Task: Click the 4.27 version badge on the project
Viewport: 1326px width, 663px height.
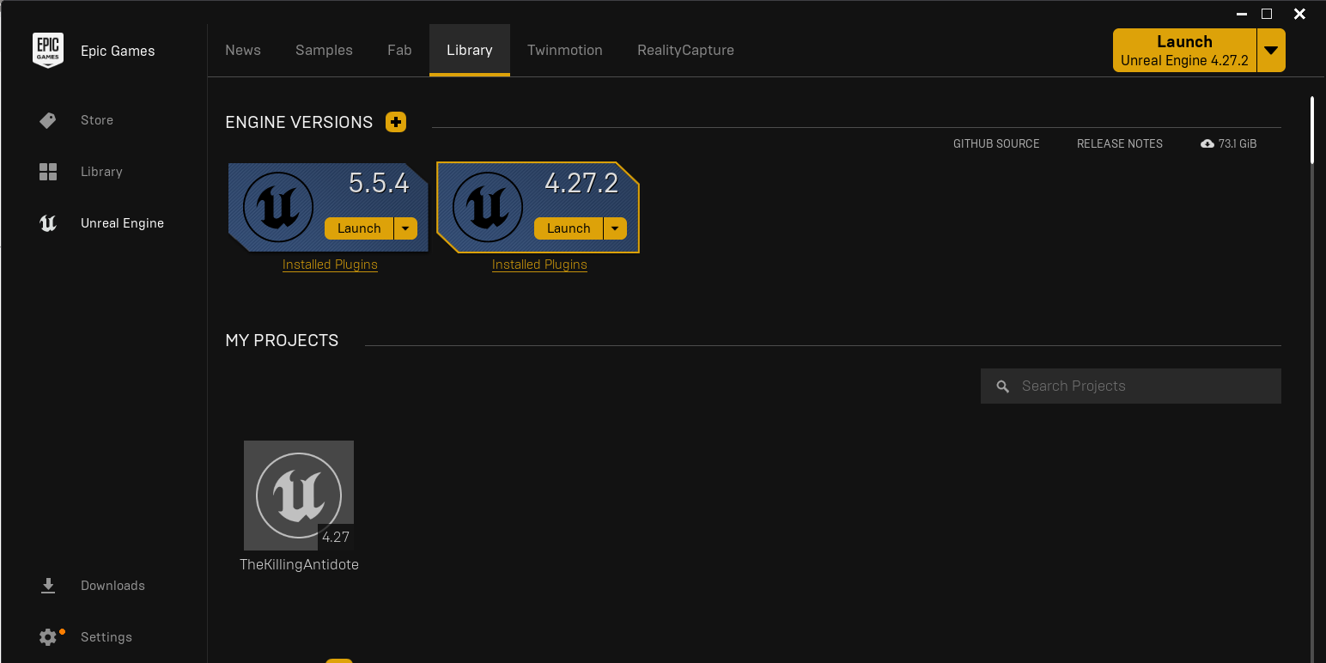Action: tap(336, 537)
